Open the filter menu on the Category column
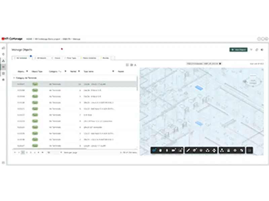 (65, 71)
